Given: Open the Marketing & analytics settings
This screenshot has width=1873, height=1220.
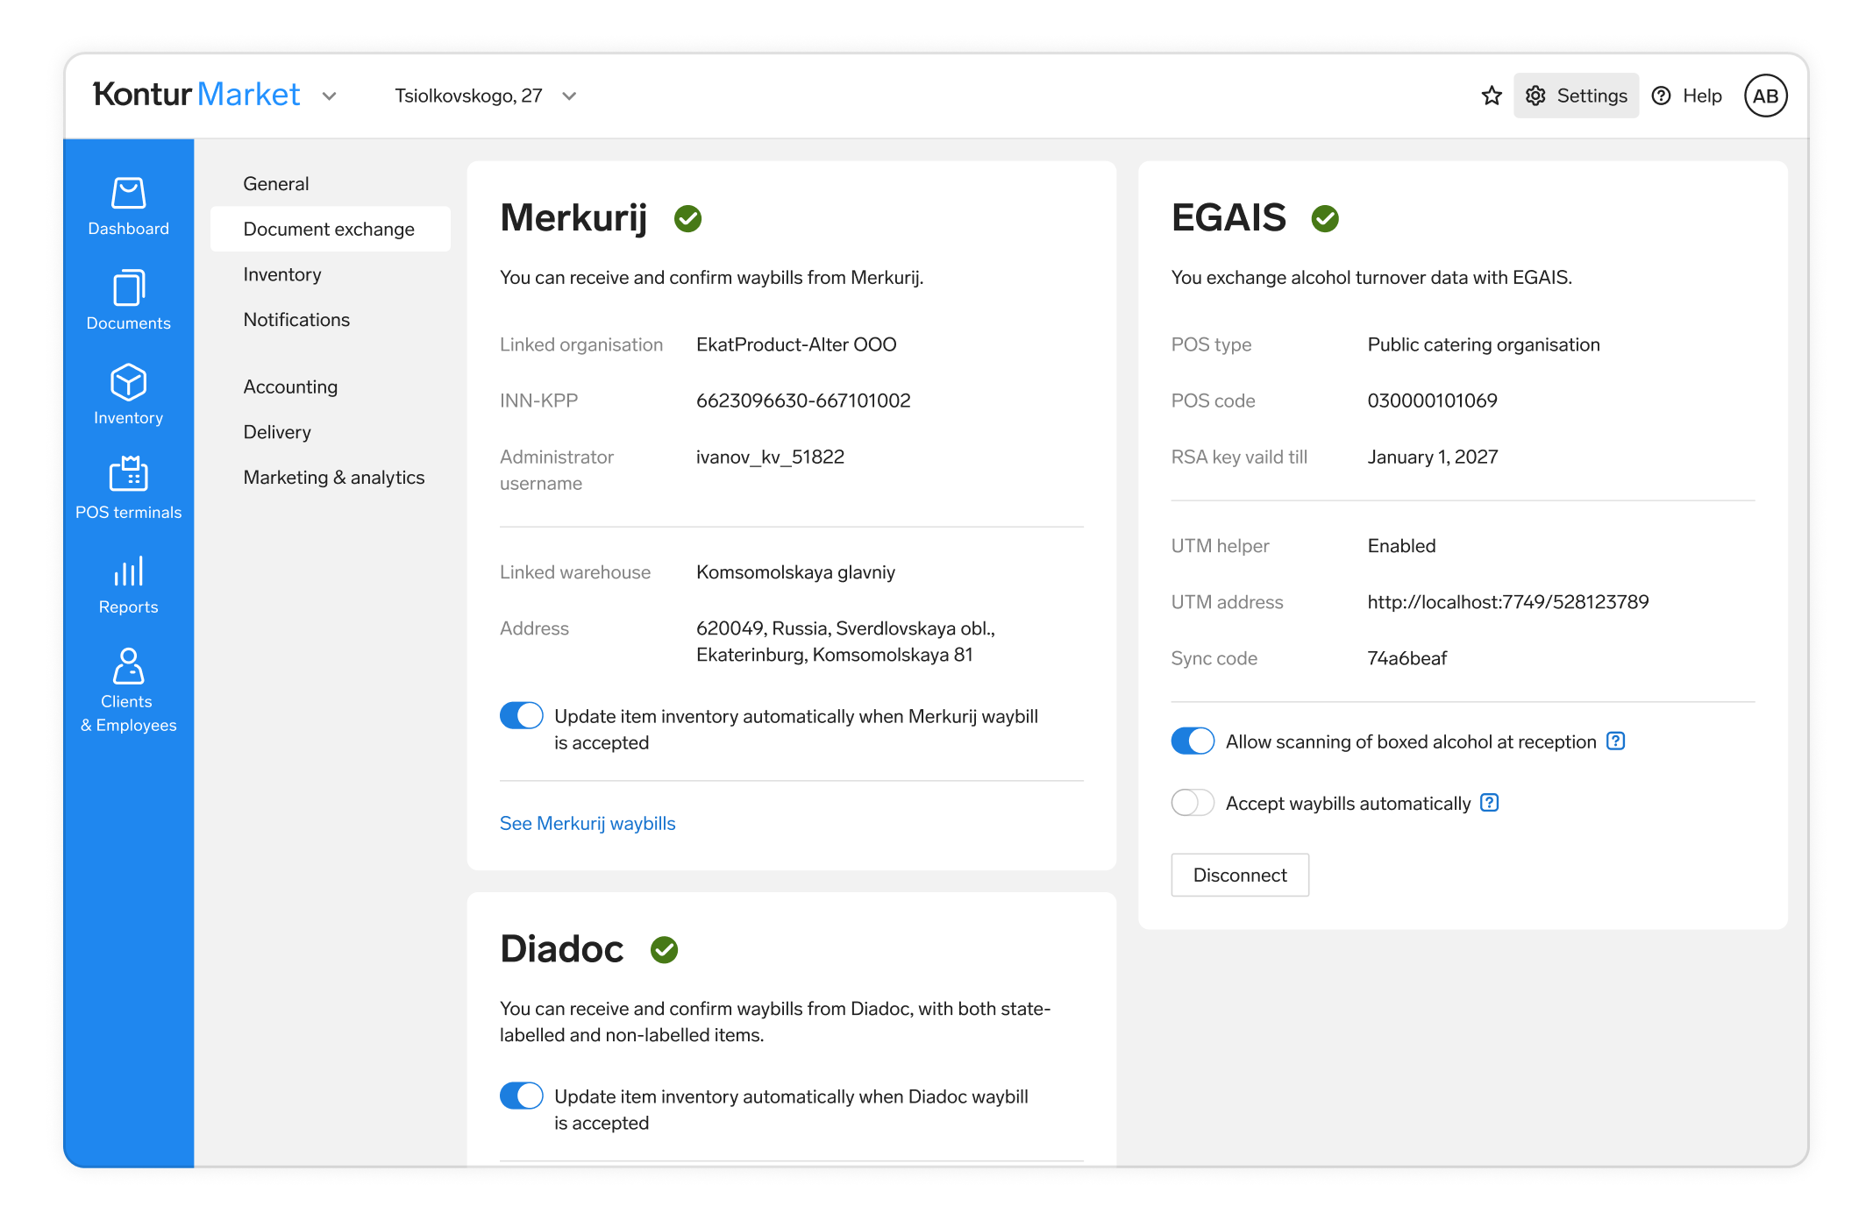Looking at the screenshot, I should [x=334, y=477].
